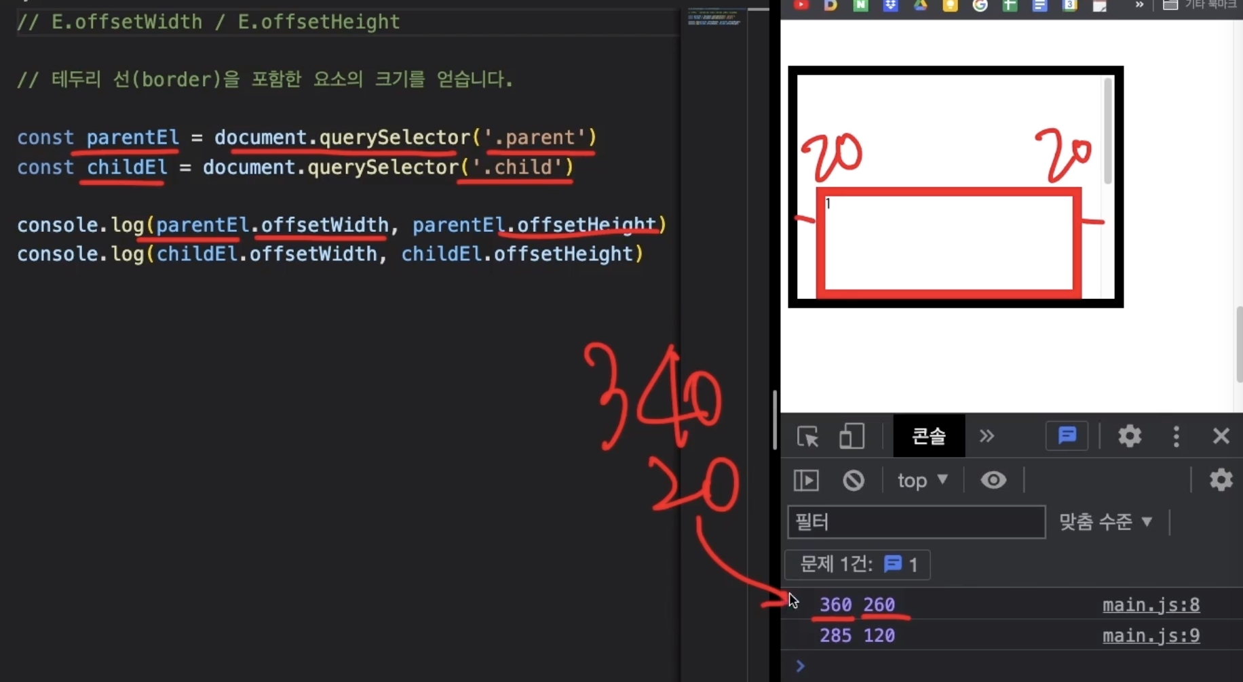The width and height of the screenshot is (1243, 682).
Task: Focus the console prompt chevron
Action: (801, 666)
